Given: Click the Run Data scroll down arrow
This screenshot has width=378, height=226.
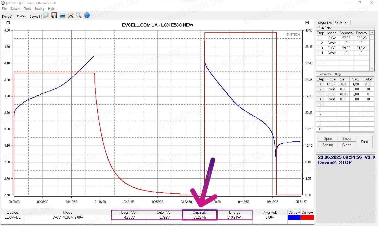Looking at the screenshot, I should click(x=372, y=69).
